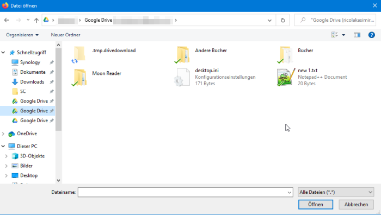The image size is (381, 215).
Task: Expand the address bar history dropdown
Action: point(269,21)
